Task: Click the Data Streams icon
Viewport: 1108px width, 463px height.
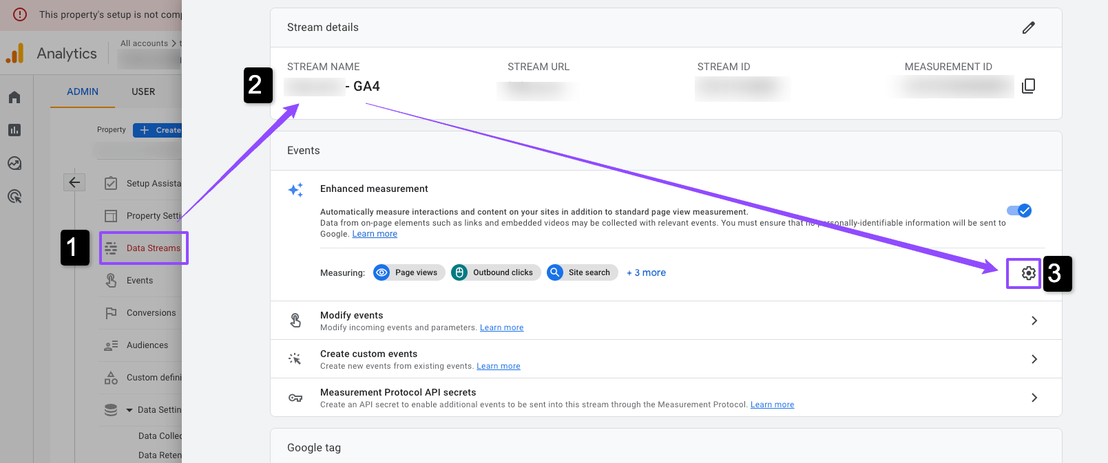Action: coord(111,248)
